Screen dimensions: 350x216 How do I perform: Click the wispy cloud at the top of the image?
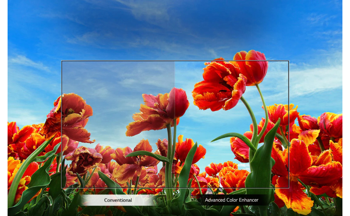152,11
